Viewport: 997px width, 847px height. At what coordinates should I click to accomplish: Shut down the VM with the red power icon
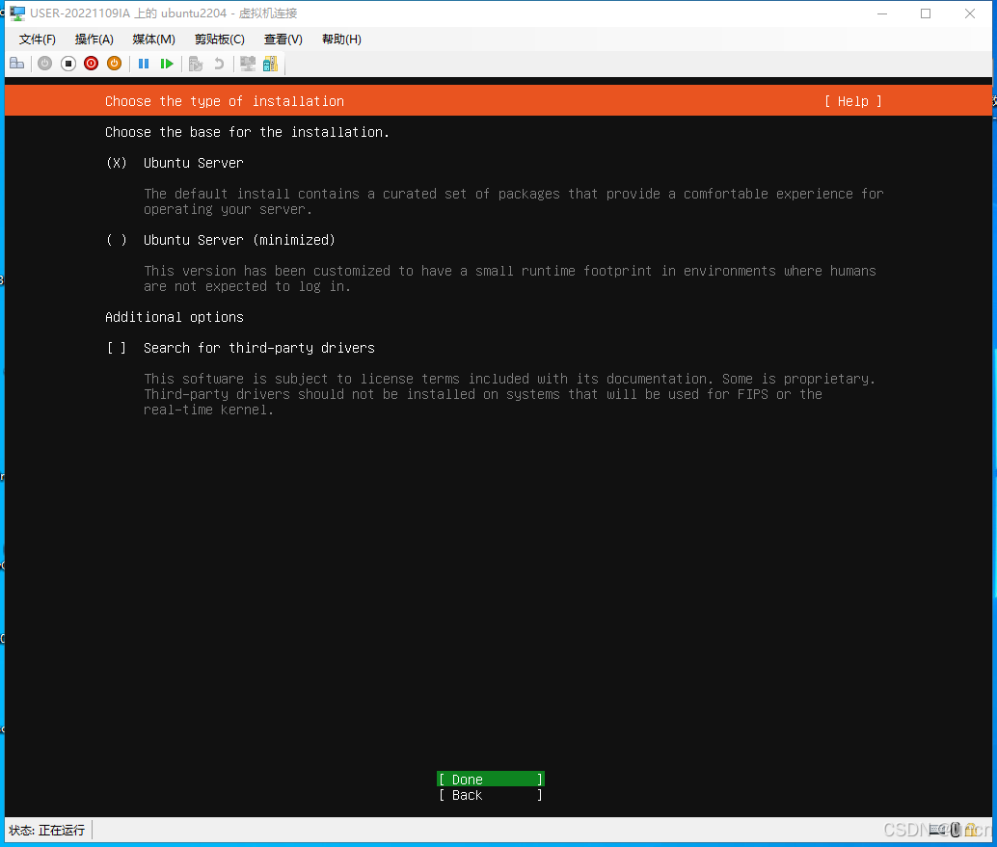click(91, 64)
